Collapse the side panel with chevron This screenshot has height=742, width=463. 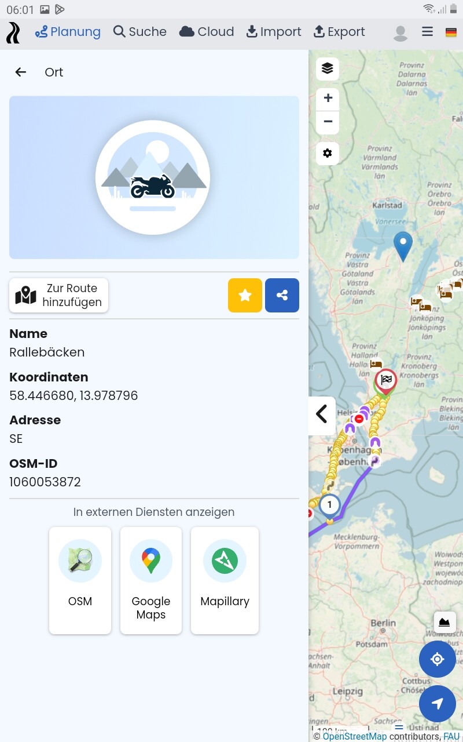coord(322,415)
